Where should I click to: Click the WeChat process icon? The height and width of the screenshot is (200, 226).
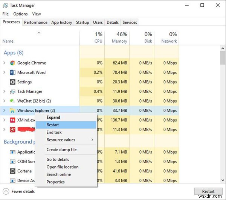(x=12, y=101)
